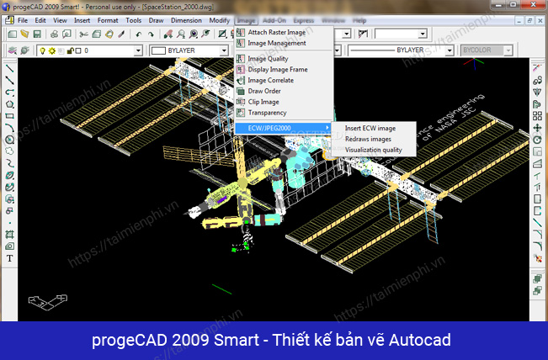This screenshot has width=548, height=360.
Task: Click the Zoom previous icon
Action: click(x=206, y=34)
